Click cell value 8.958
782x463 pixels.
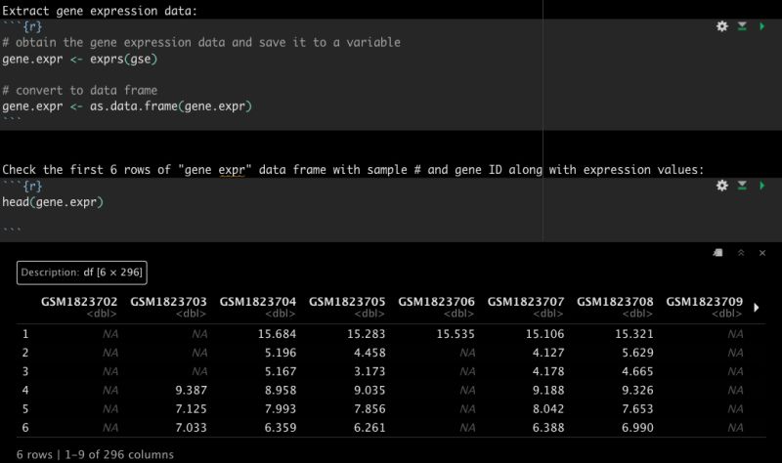pyautogui.click(x=281, y=391)
